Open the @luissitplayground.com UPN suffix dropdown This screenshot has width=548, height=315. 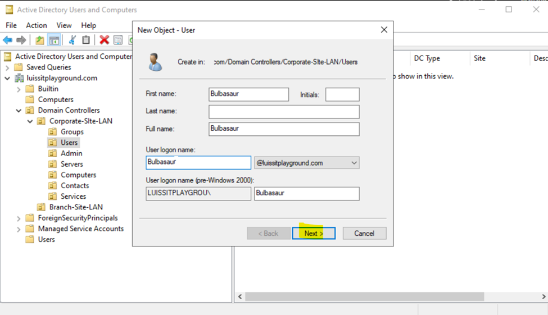click(x=307, y=163)
